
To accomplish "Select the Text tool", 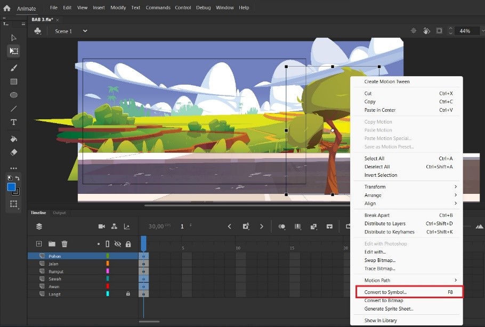I will tap(14, 122).
